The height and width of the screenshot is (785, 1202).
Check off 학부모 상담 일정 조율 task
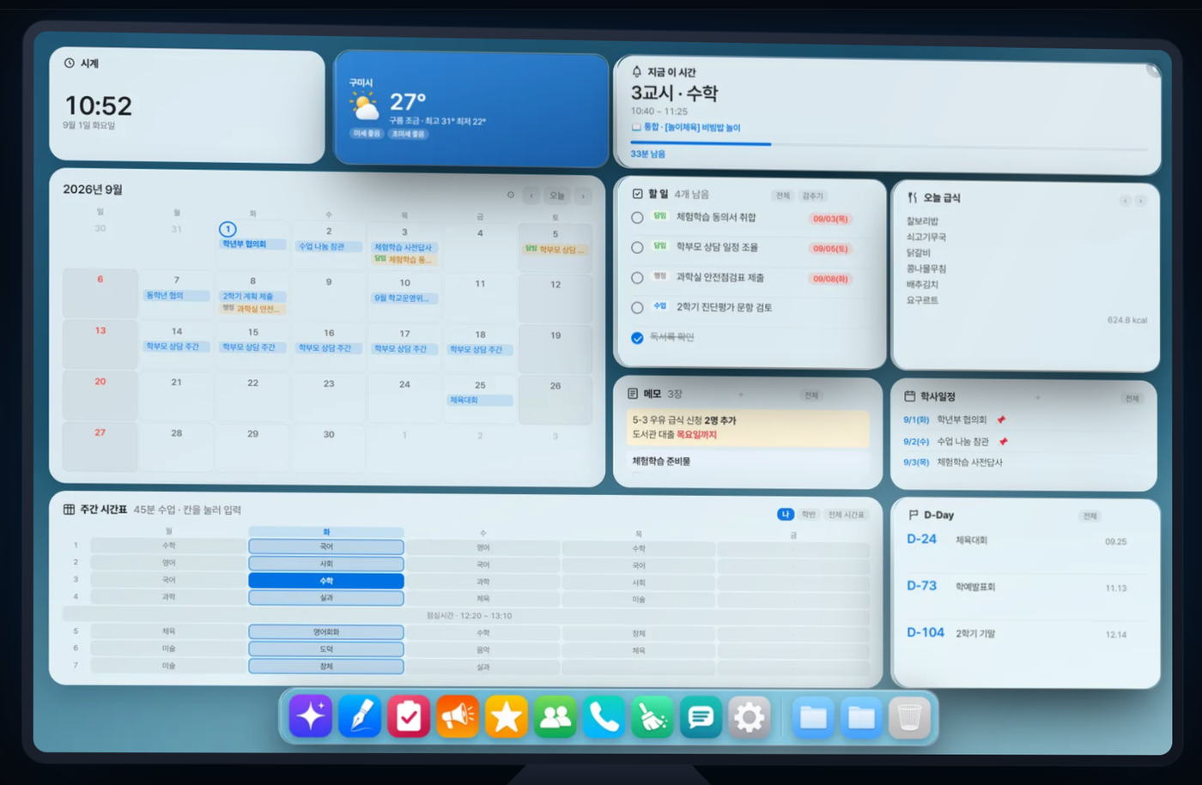coord(637,248)
